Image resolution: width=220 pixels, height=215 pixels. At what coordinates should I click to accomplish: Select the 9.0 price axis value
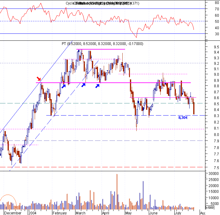[216, 75]
